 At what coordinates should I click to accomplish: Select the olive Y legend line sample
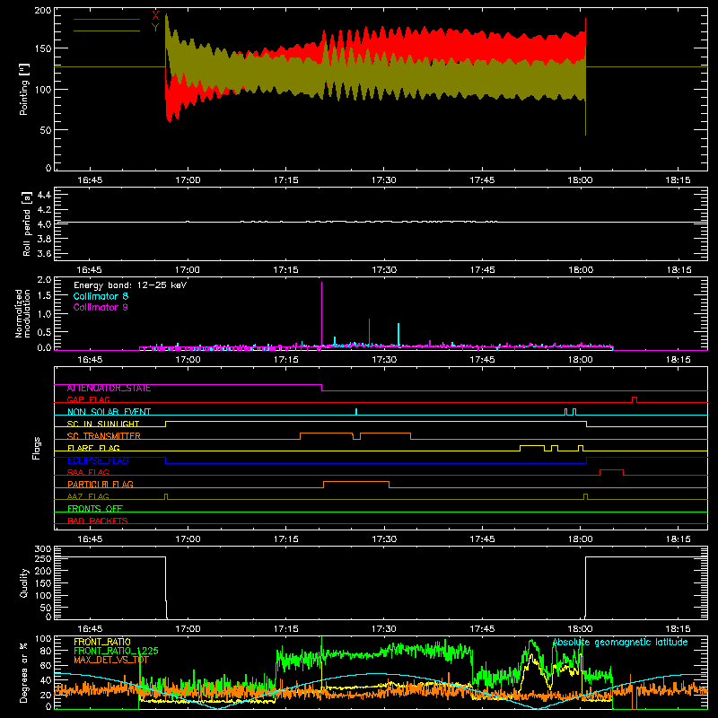point(107,31)
